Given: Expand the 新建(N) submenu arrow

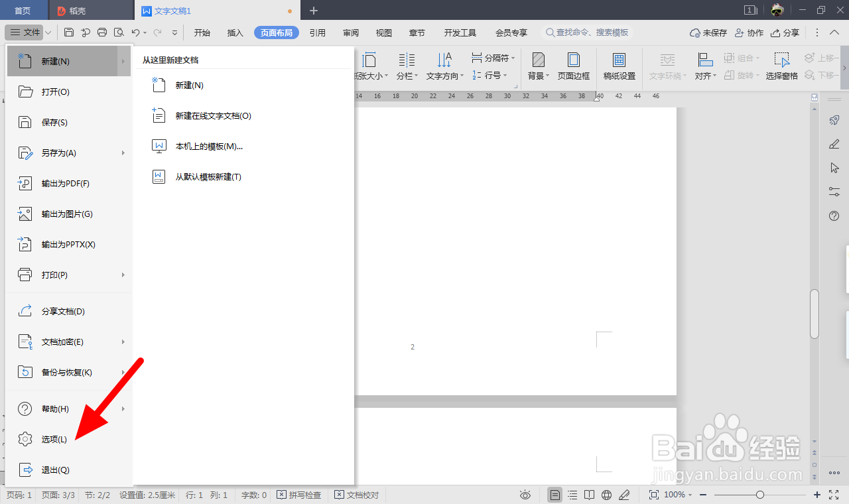Looking at the screenshot, I should point(123,61).
